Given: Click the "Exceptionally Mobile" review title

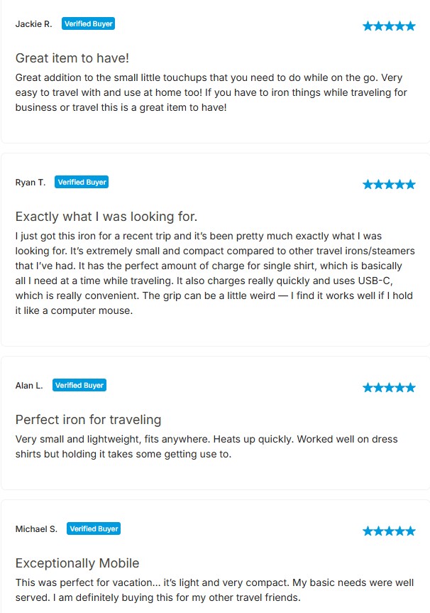Looking at the screenshot, I should tap(77, 563).
